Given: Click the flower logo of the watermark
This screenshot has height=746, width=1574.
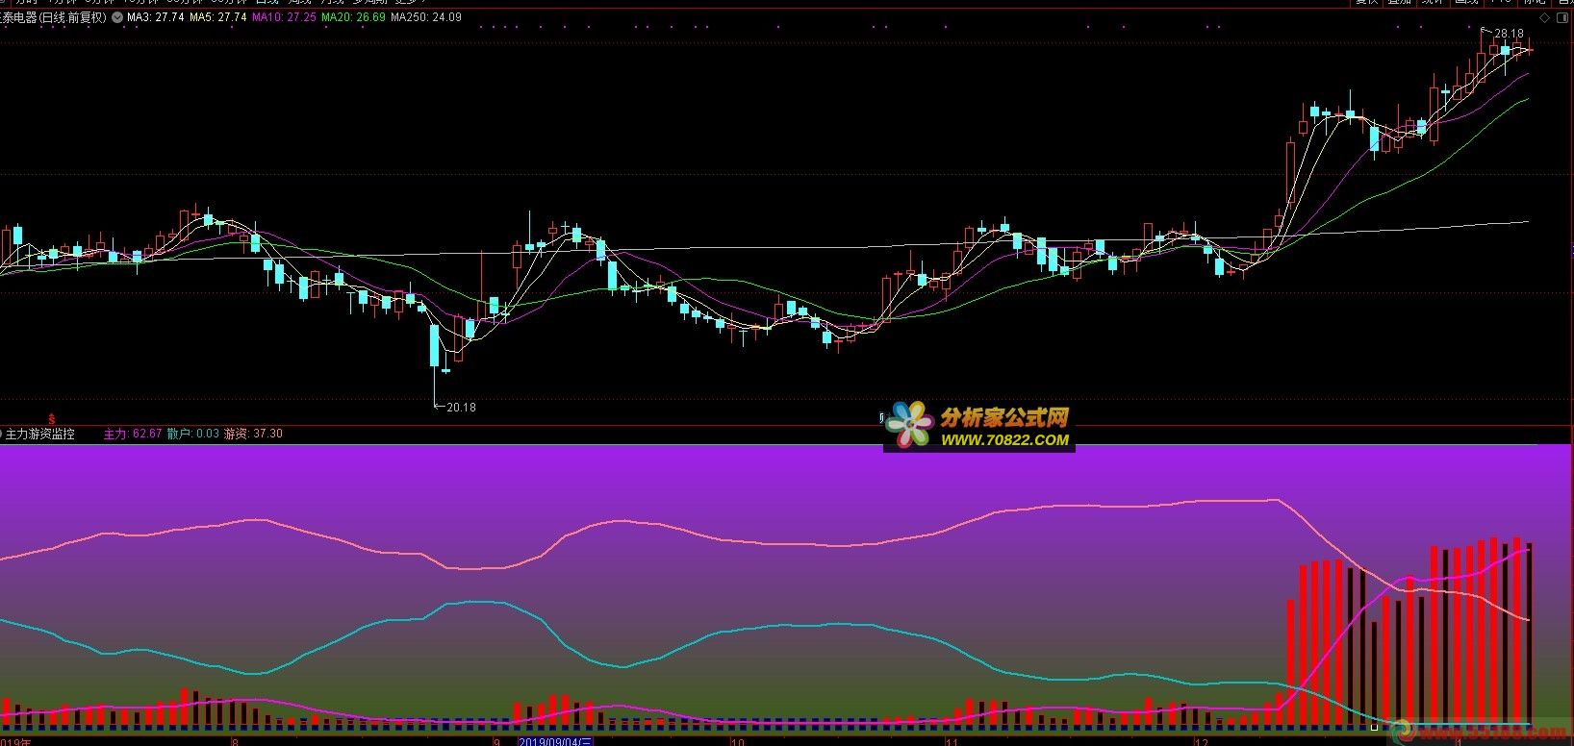Looking at the screenshot, I should tap(909, 426).
